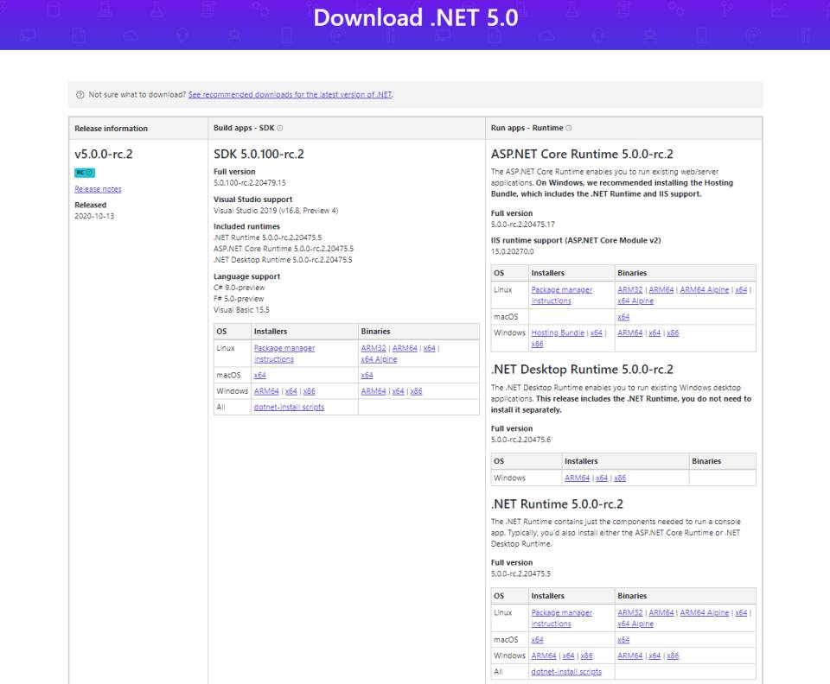Download .NET Runtime Windows x86 binary
Image resolution: width=830 pixels, height=684 pixels.
[673, 655]
